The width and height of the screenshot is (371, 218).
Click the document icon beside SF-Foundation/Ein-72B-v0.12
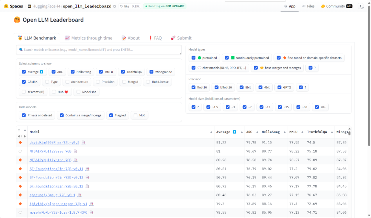click(x=87, y=186)
